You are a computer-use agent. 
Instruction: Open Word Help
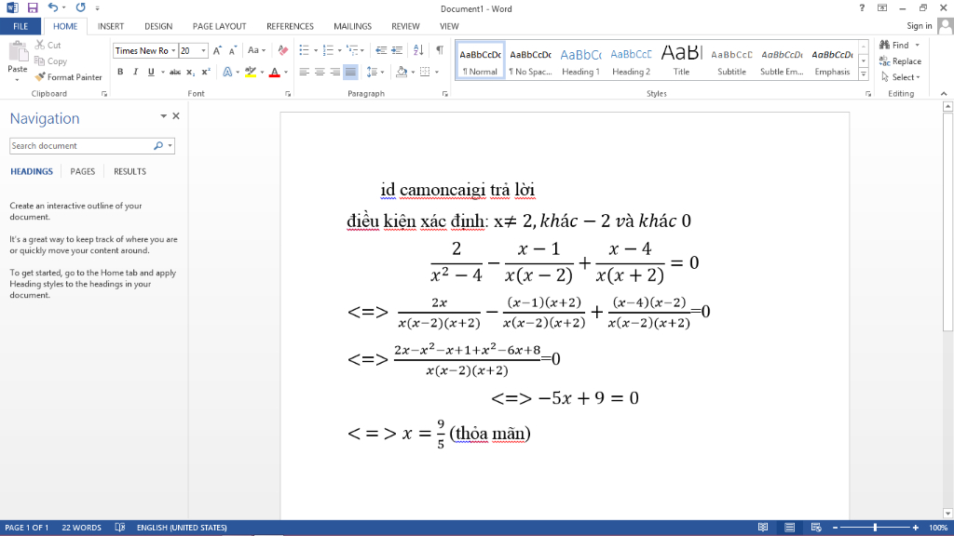pyautogui.click(x=862, y=7)
